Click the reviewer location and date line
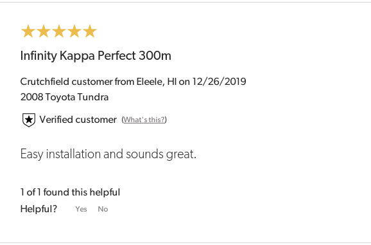This screenshot has height=245, width=371. pyautogui.click(x=134, y=82)
